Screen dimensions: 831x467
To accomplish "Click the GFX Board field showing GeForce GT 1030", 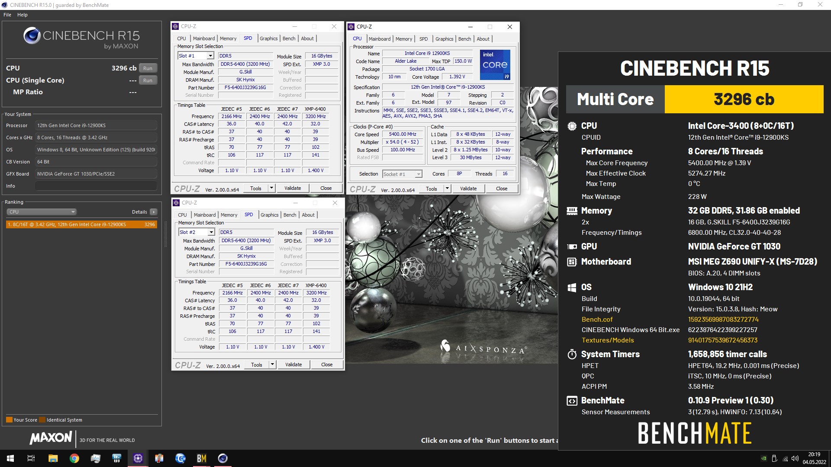I will click(x=96, y=174).
